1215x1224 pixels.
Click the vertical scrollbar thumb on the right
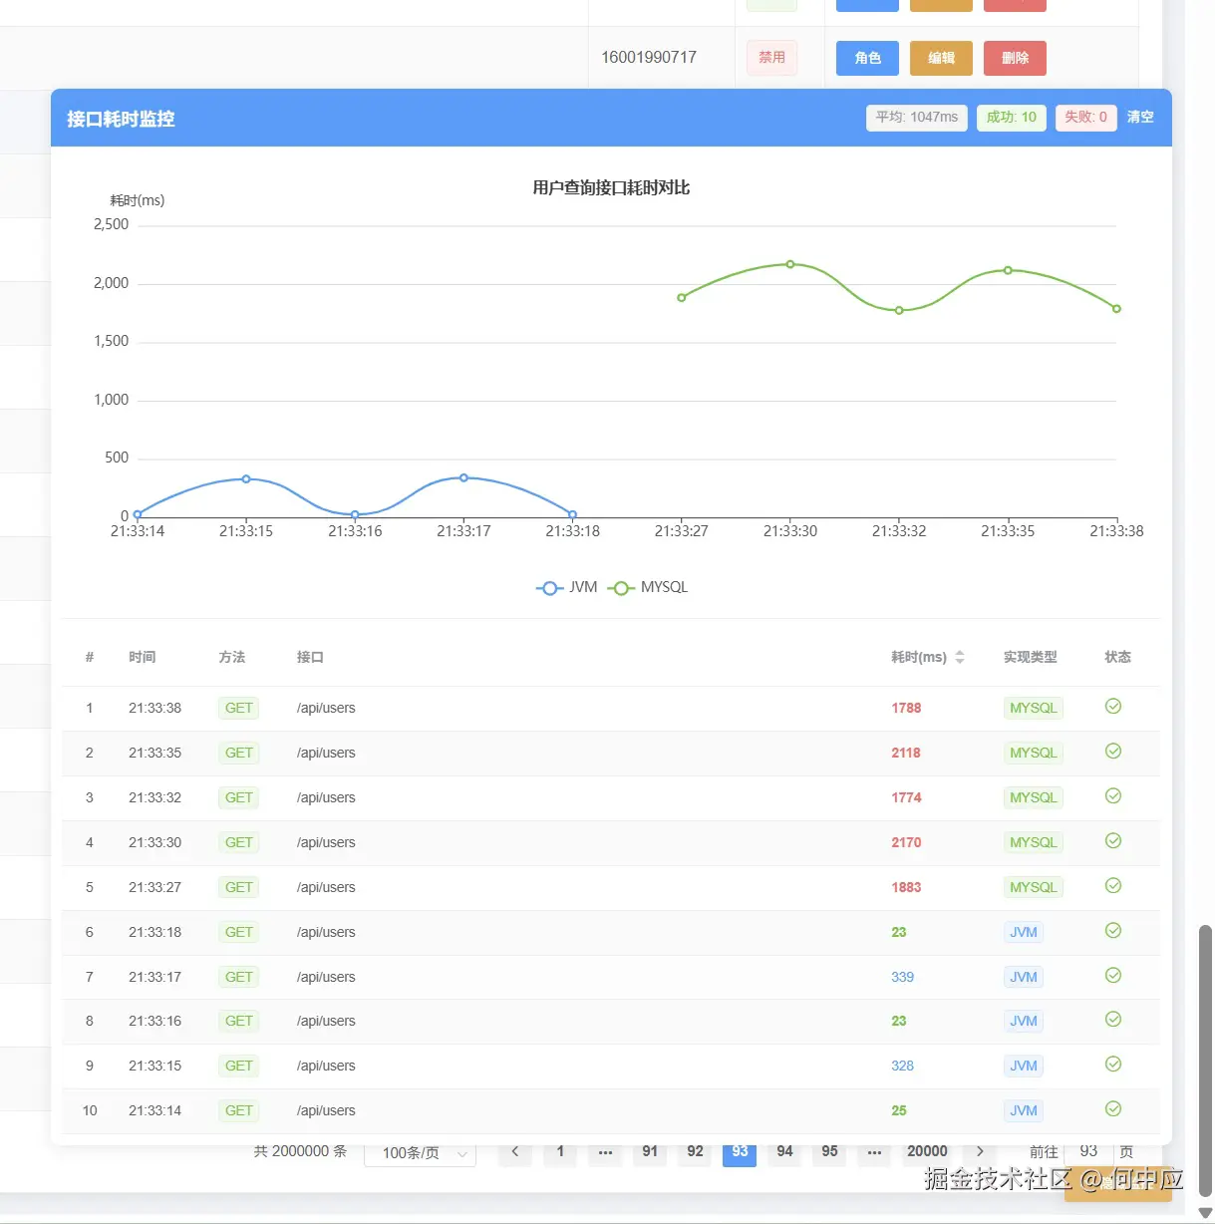(x=1205, y=1057)
